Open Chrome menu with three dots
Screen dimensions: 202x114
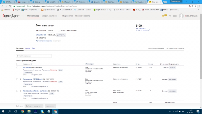point(200,6)
